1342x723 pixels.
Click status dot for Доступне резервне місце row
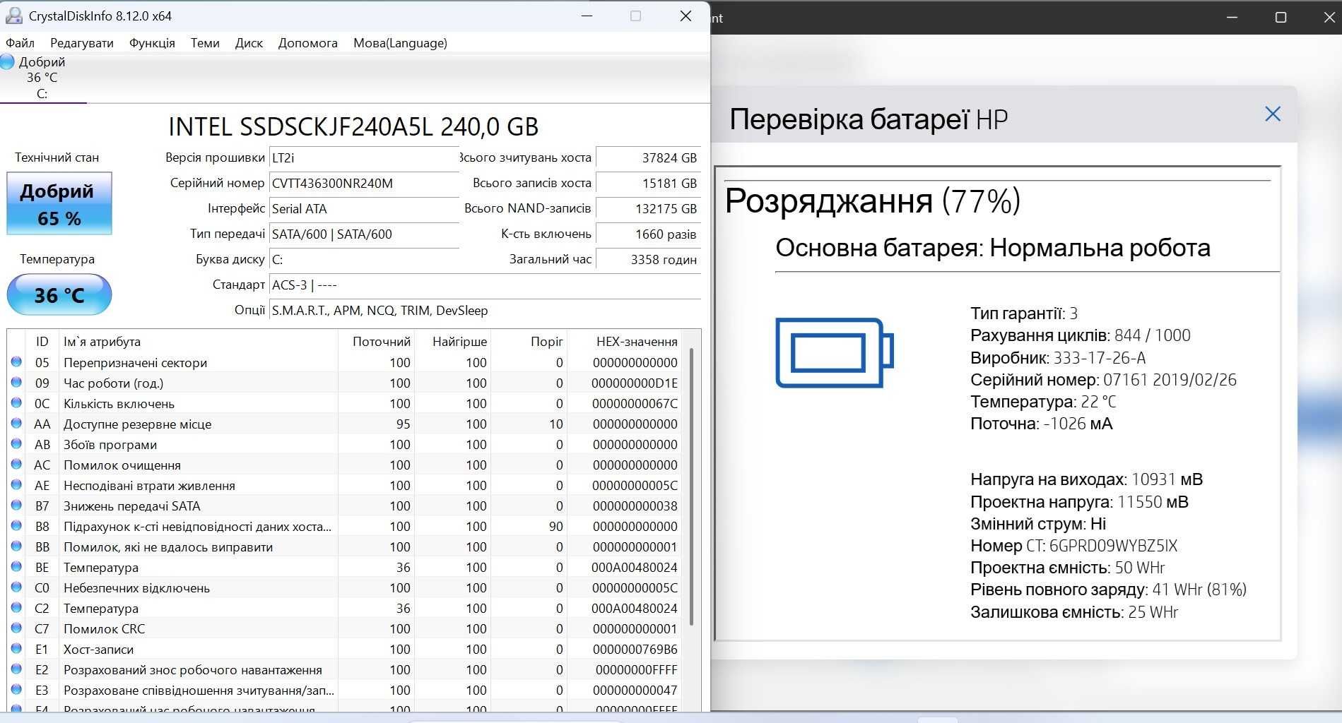coord(16,424)
